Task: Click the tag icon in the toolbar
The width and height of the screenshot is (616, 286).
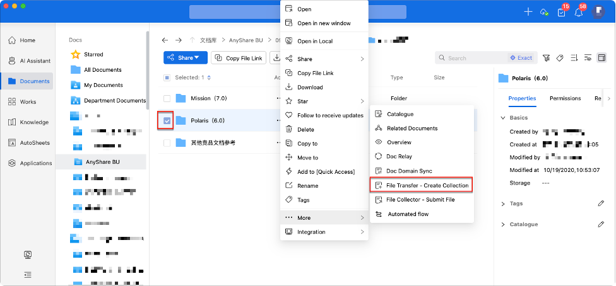Action: click(560, 58)
